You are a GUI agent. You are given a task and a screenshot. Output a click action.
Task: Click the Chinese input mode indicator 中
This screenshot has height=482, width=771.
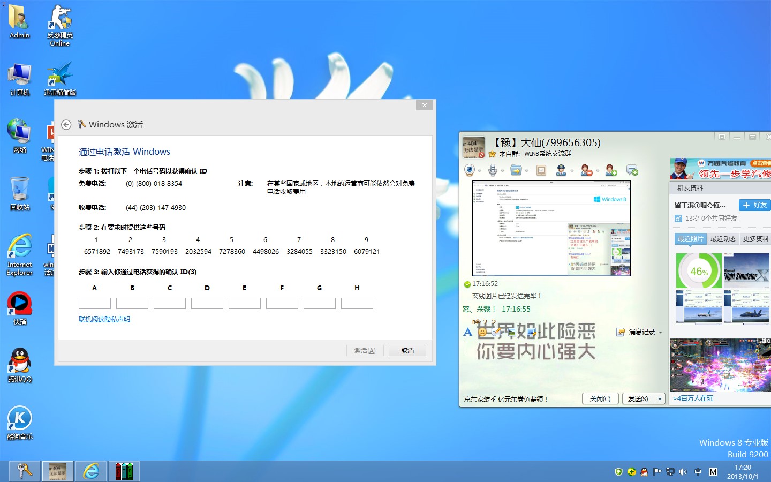point(698,472)
